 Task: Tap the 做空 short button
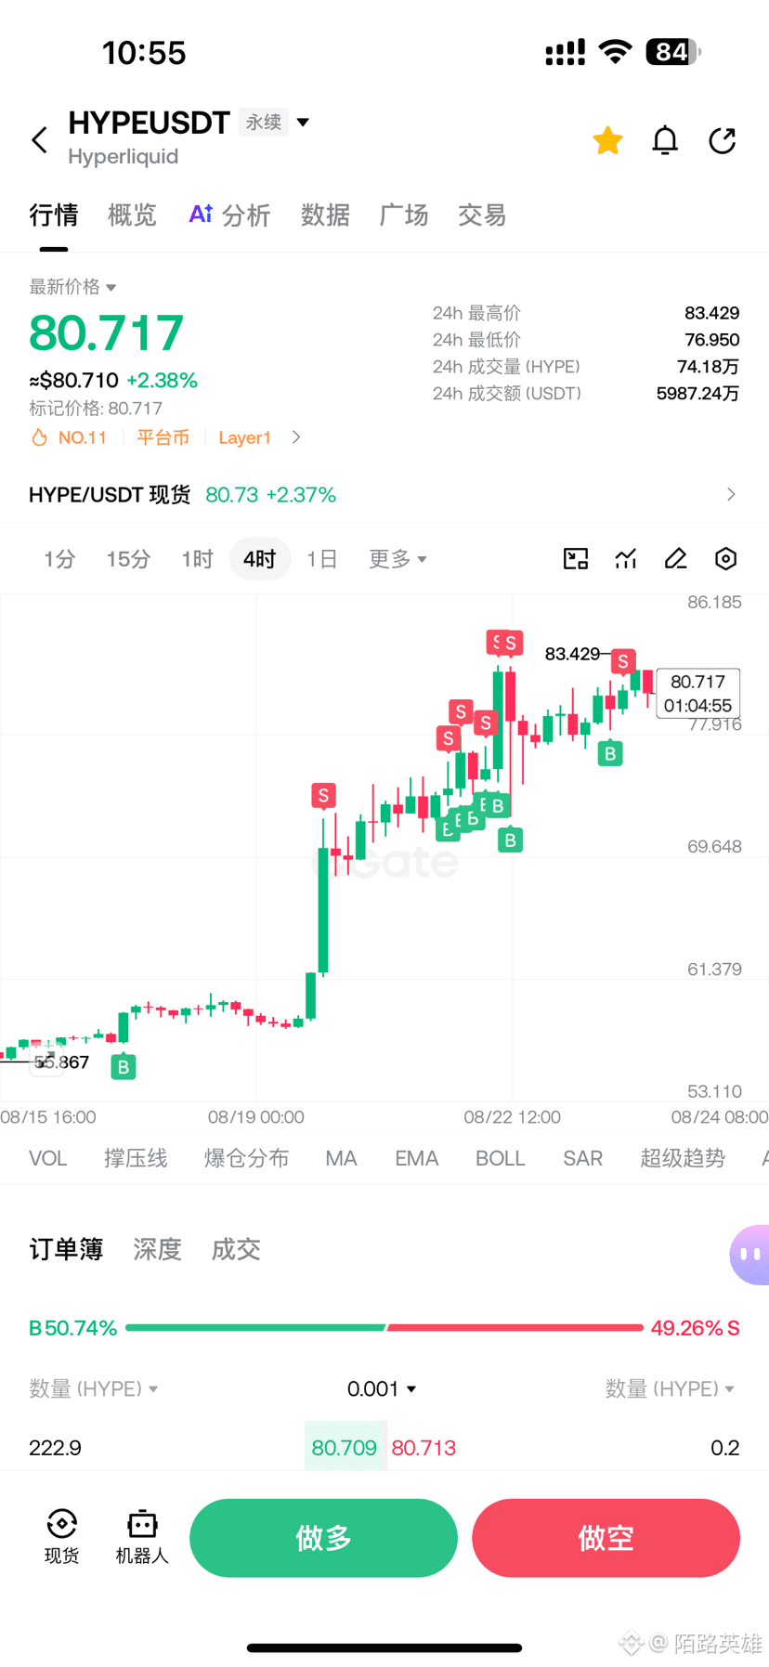click(x=606, y=1538)
